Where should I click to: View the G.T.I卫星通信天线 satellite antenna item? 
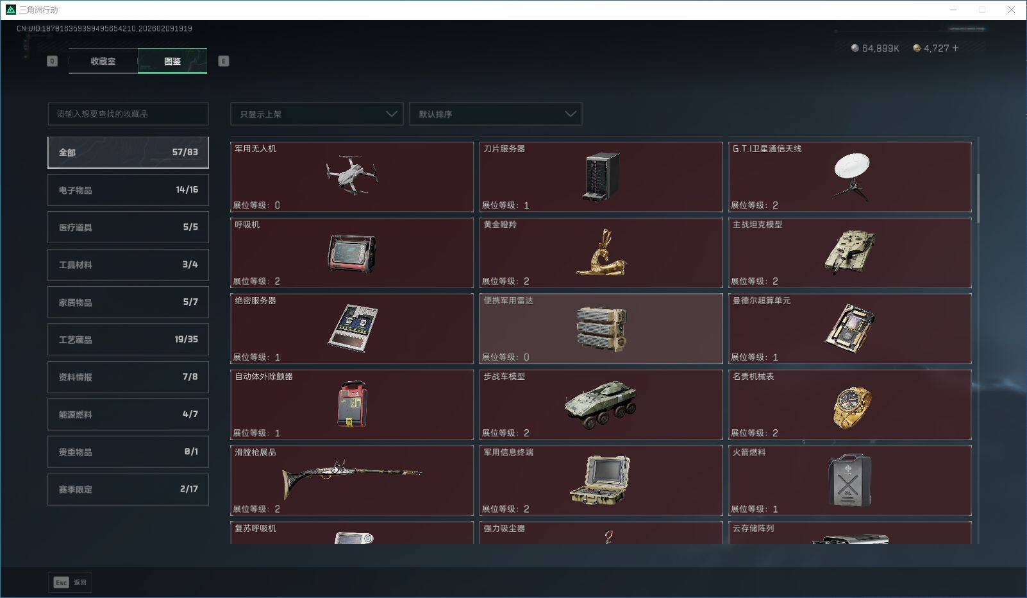[849, 177]
